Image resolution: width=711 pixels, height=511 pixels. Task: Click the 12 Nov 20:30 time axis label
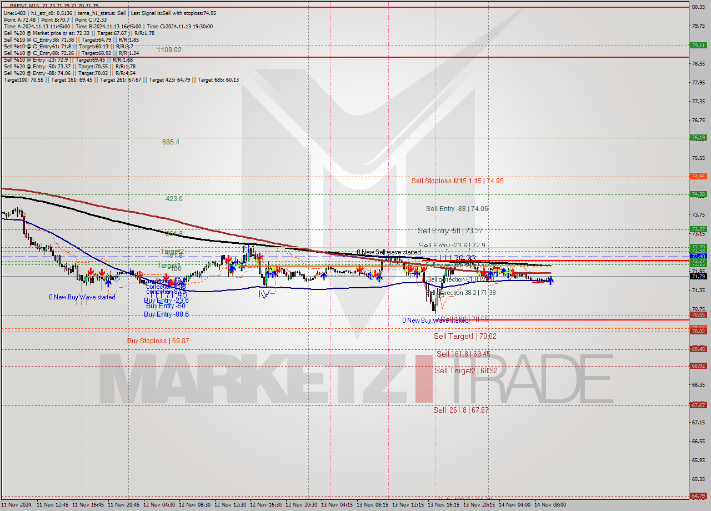click(301, 505)
